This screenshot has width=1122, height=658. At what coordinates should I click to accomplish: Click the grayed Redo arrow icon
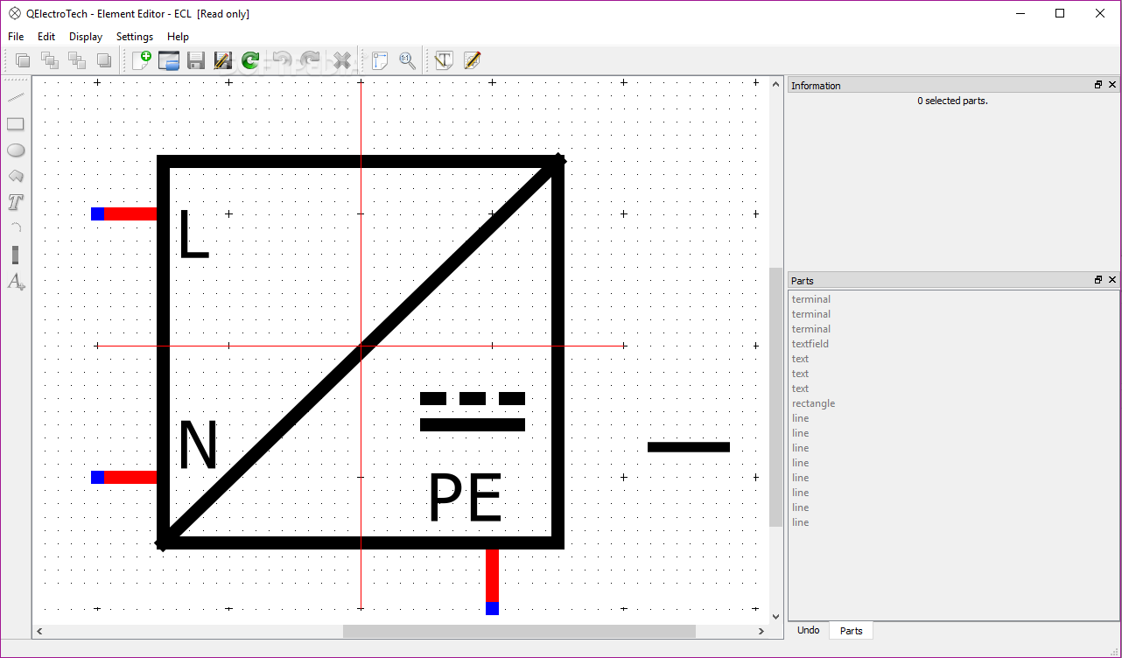pyautogui.click(x=310, y=60)
